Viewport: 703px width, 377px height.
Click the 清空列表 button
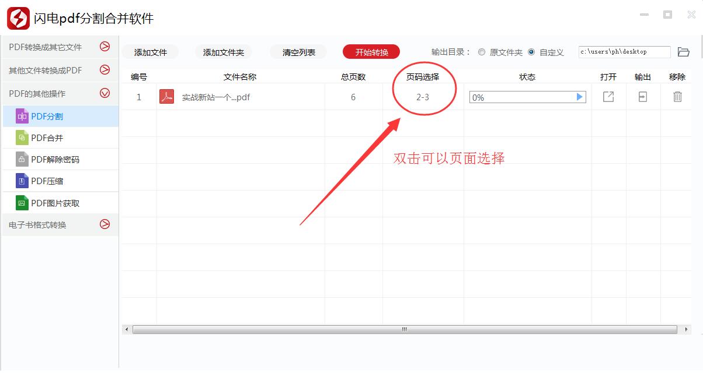coord(299,52)
